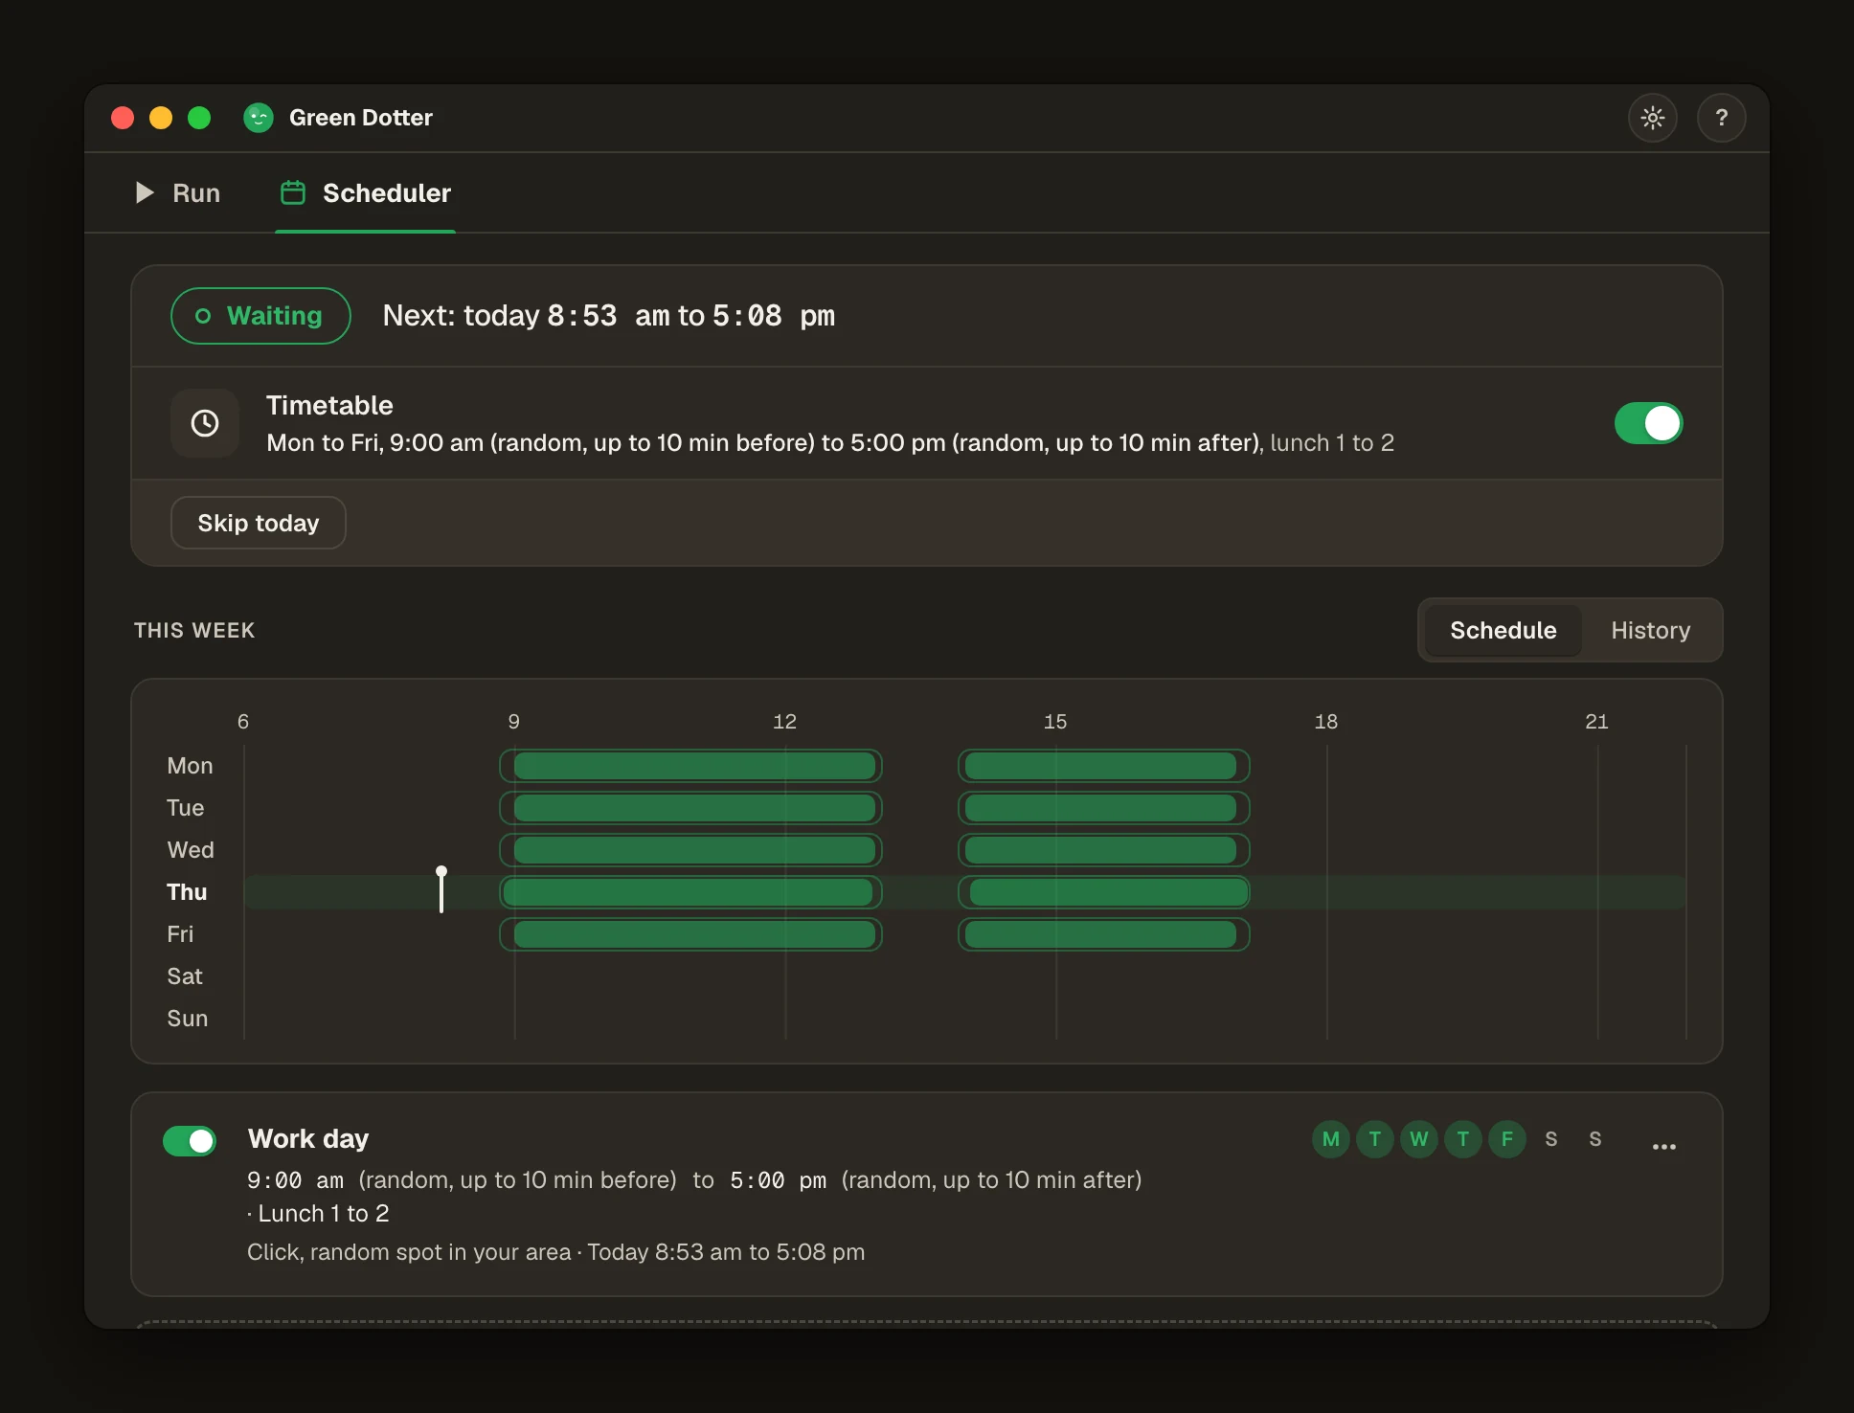Click the theme toggle sun icon
Viewport: 1854px width, 1413px height.
(1652, 118)
